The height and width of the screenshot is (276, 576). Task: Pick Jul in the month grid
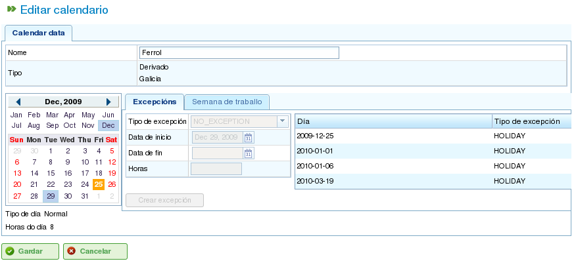tap(17, 125)
